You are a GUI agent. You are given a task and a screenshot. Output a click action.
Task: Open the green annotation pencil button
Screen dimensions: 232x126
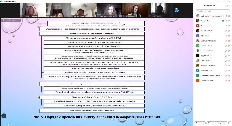point(4,116)
